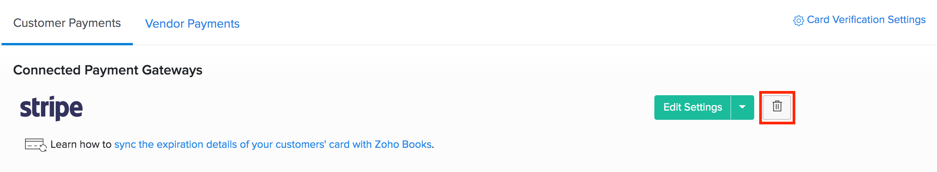
Task: Remove Stripe using the trash can button
Action: [x=777, y=107]
